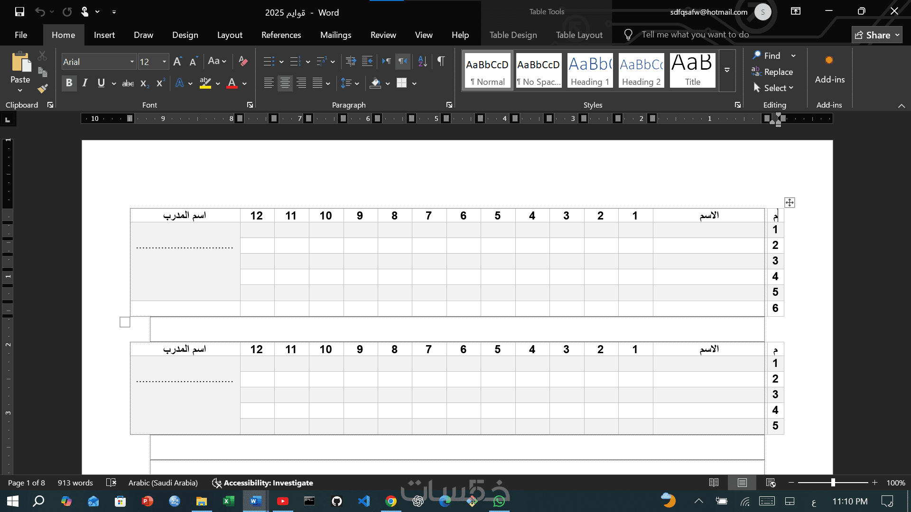
Task: Click the Sort paragraph icon
Action: click(422, 61)
